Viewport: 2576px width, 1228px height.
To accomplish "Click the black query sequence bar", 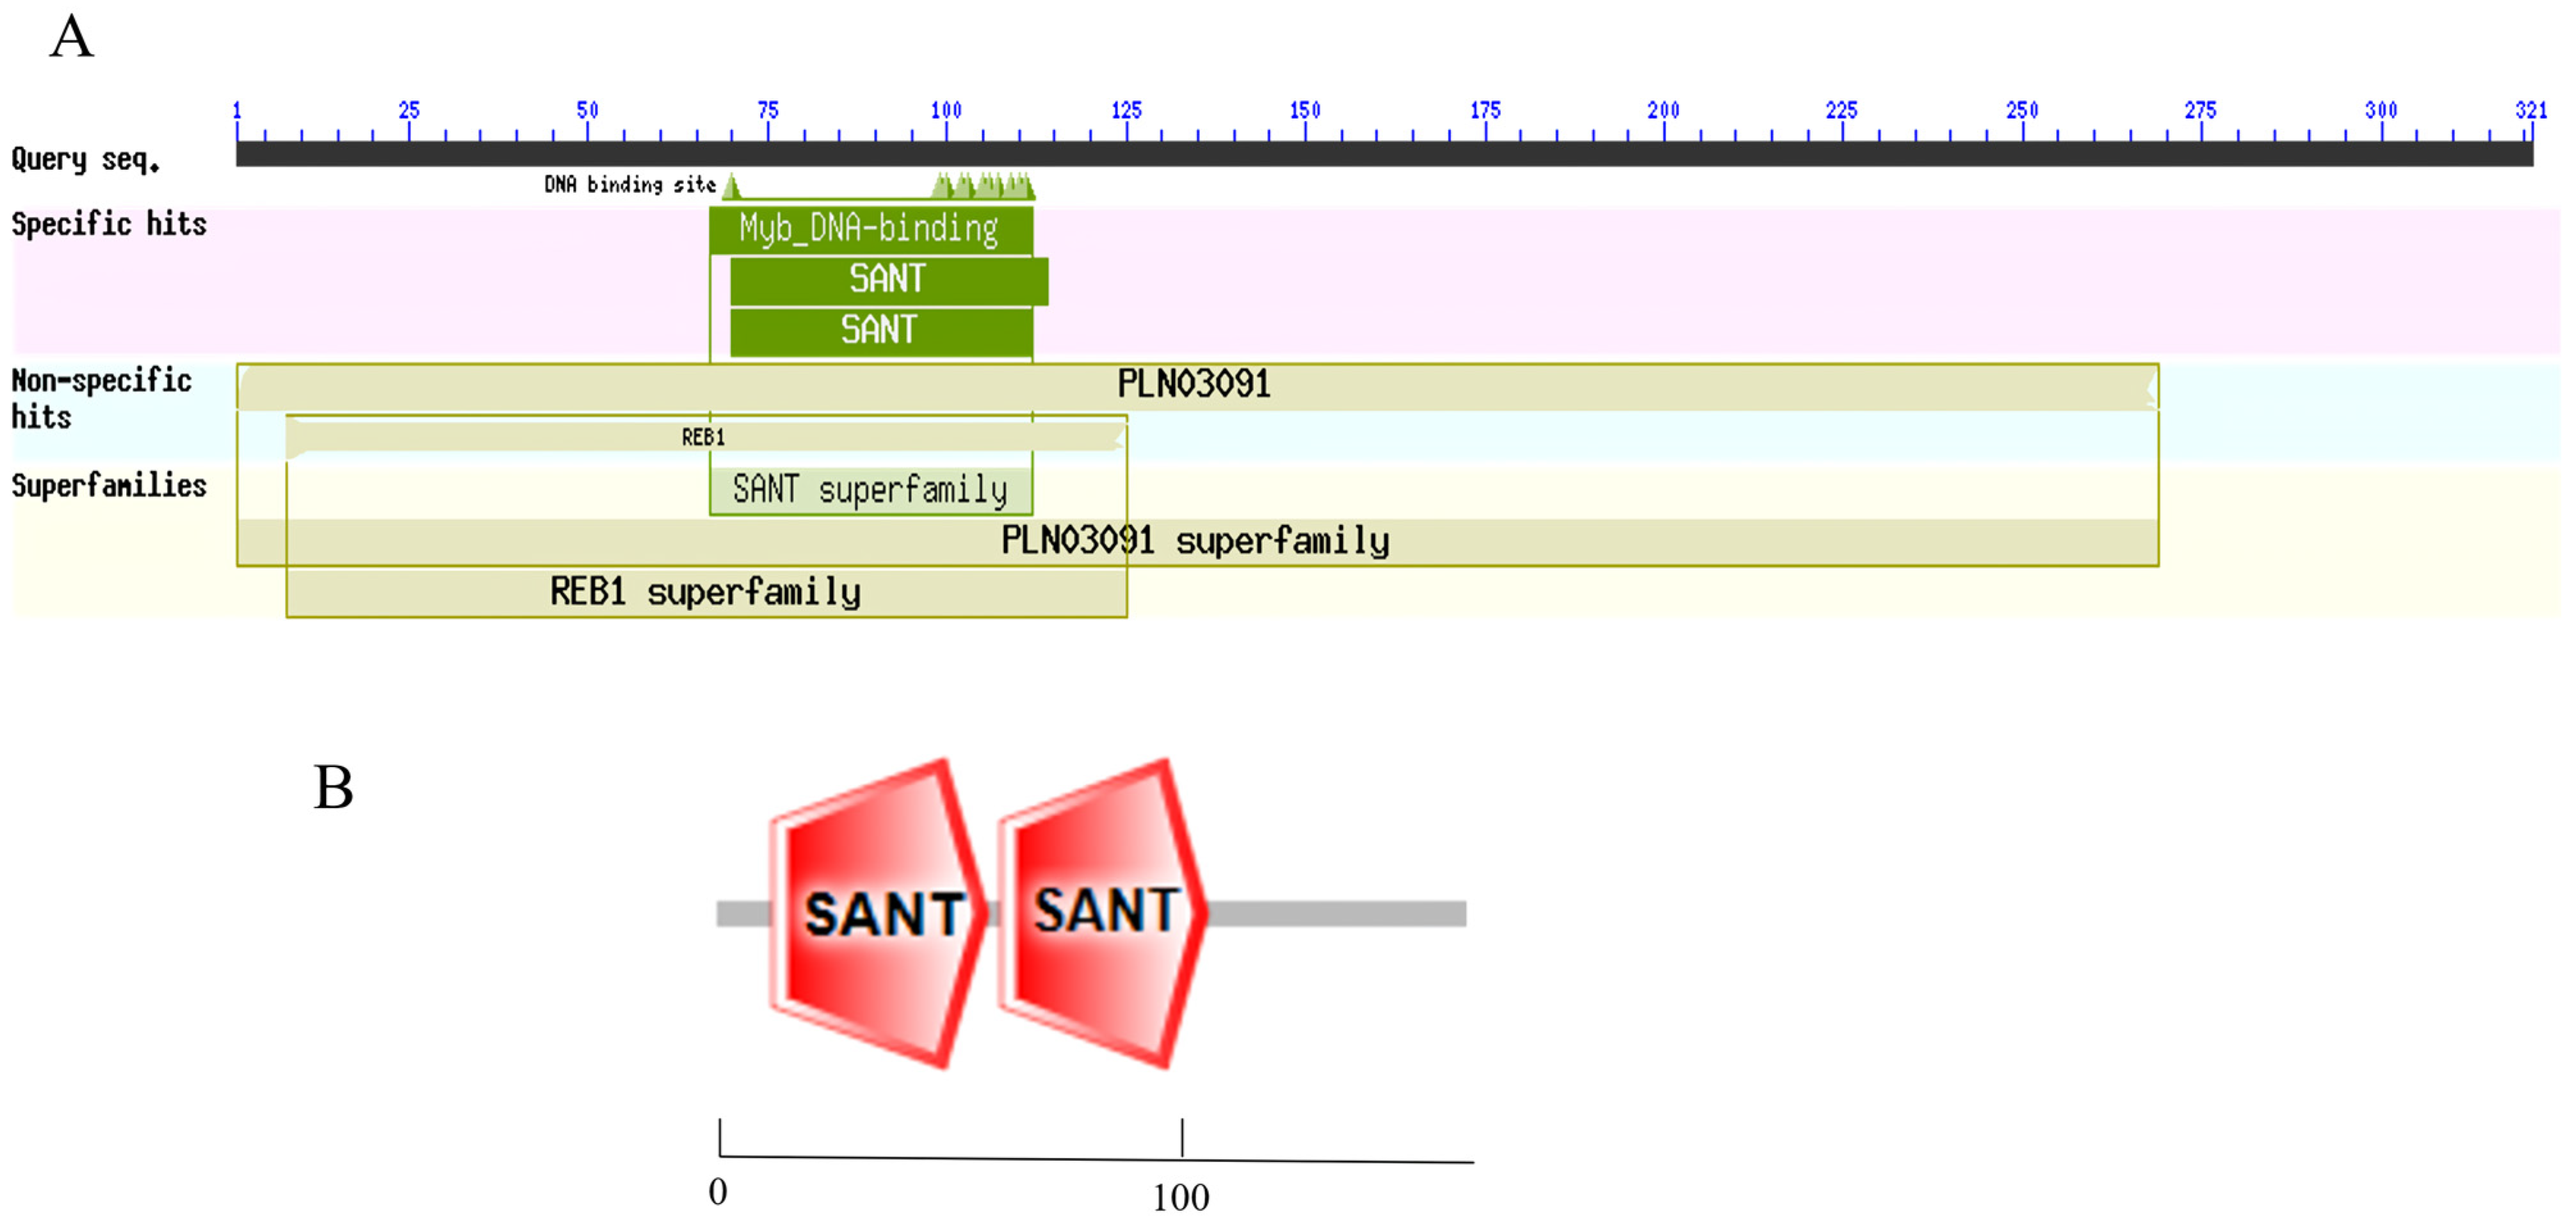I will [1384, 153].
